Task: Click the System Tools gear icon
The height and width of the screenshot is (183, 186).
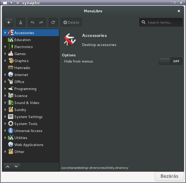Action: (11, 124)
